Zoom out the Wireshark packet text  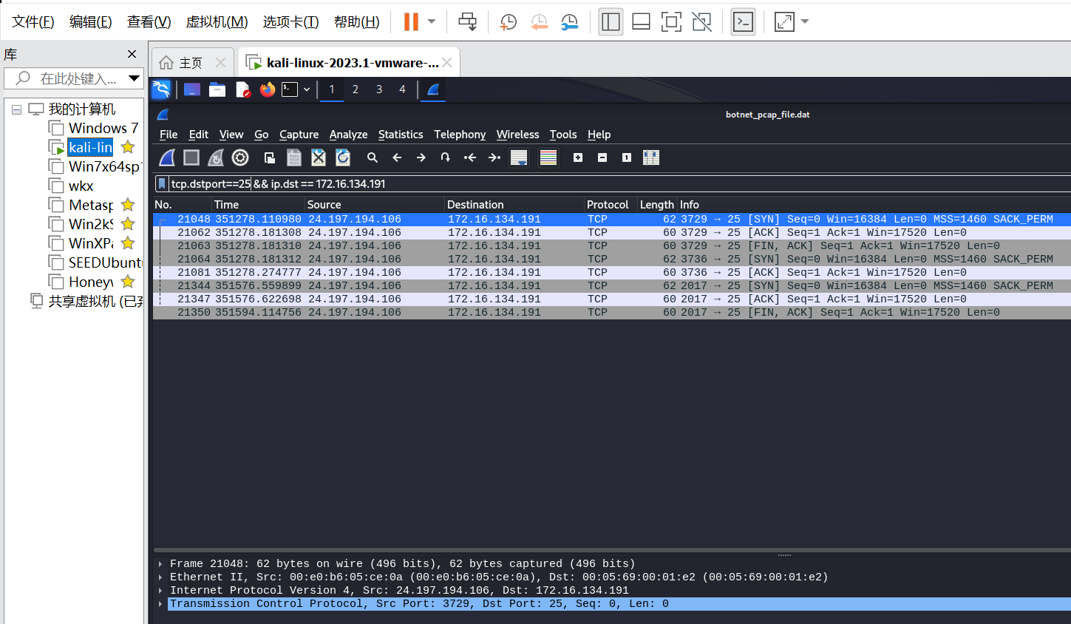coord(602,157)
